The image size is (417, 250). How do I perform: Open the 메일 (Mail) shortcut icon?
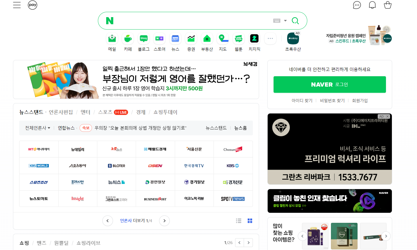tap(112, 38)
